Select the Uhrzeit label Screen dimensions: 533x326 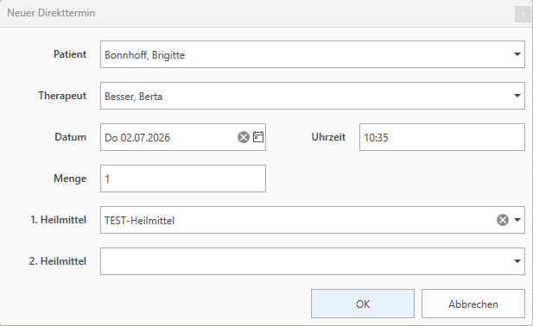pyautogui.click(x=328, y=137)
